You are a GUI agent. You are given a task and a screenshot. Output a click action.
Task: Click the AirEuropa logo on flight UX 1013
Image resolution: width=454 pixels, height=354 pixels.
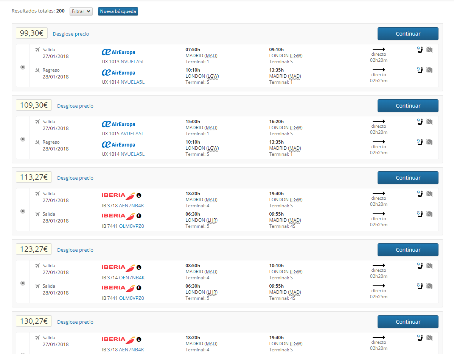pyautogui.click(x=118, y=52)
